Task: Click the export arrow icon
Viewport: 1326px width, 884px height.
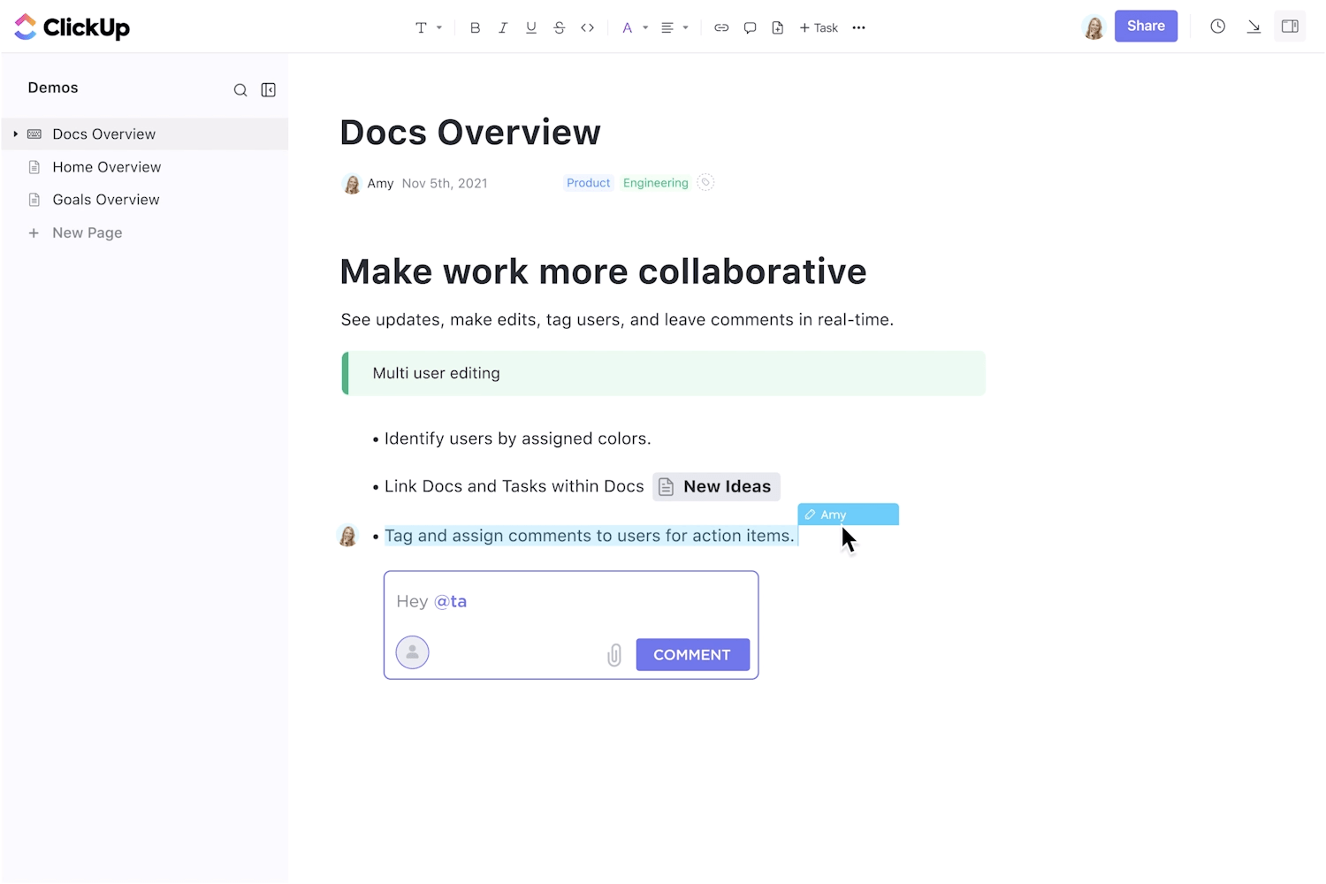Action: coord(1254,27)
